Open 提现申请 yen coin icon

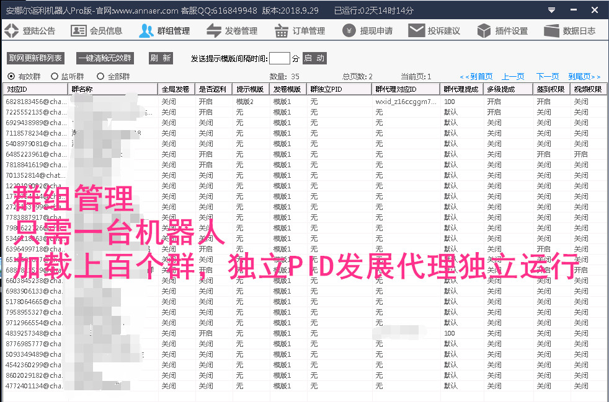click(x=349, y=30)
